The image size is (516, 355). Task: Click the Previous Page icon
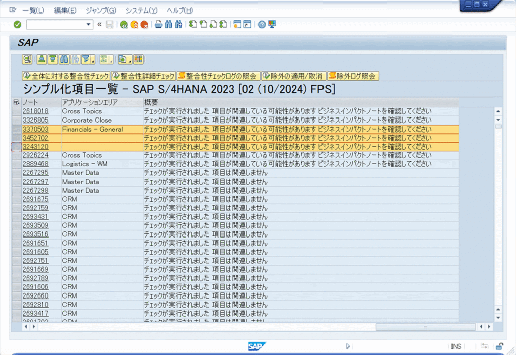(204, 24)
